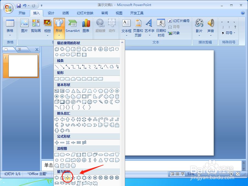Choose the straight line shape
This screenshot has width=248, height=186.
point(57,67)
